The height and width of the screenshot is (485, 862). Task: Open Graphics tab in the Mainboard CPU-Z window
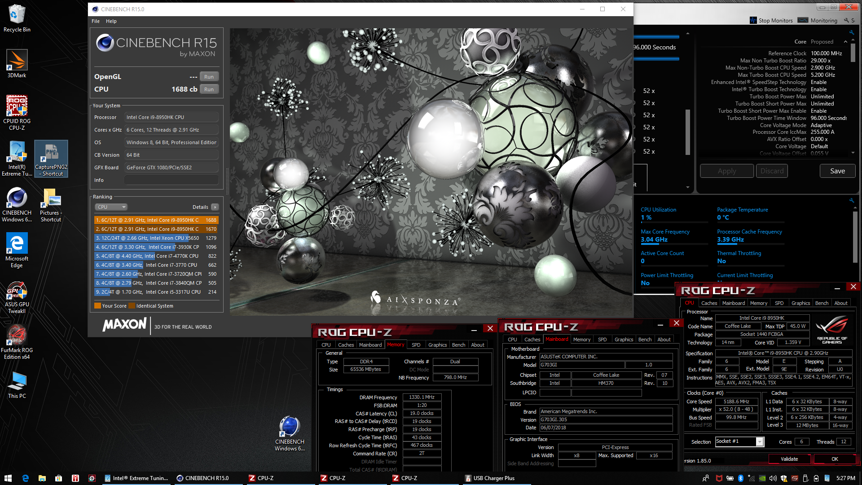(x=624, y=339)
